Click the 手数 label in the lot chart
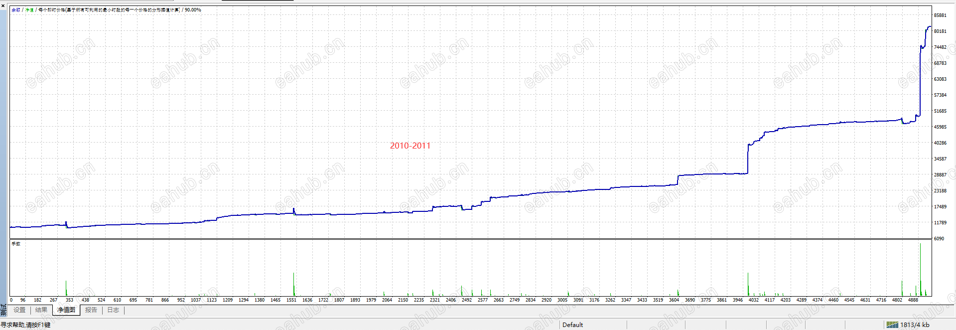Viewport: 956px width, 330px height. click(16, 244)
